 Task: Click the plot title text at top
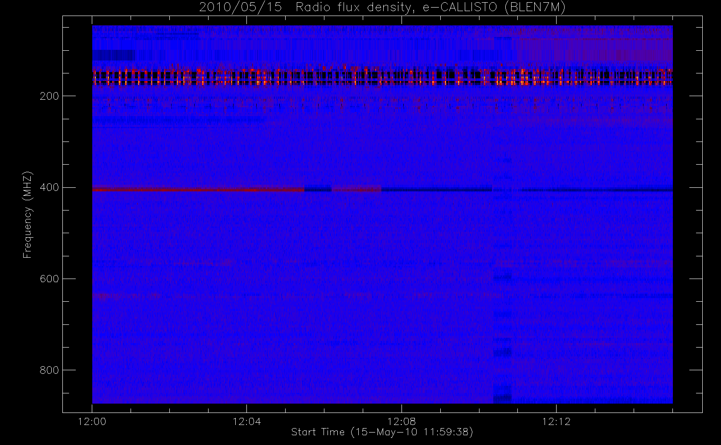382,8
